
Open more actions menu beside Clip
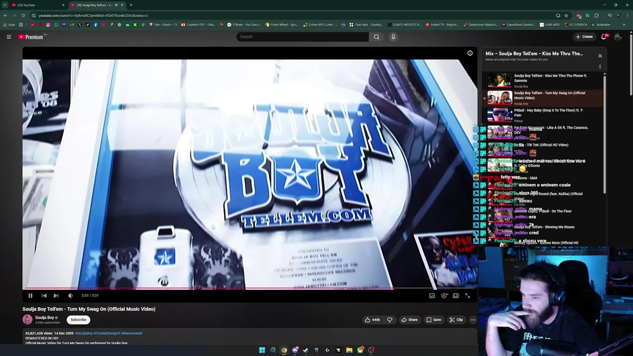[473, 320]
